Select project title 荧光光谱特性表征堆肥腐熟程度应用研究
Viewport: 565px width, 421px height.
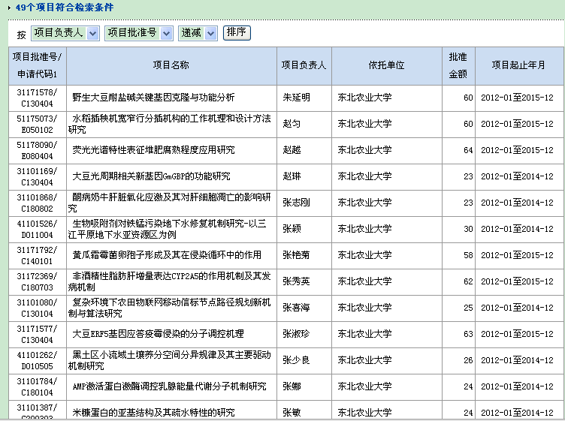(153, 150)
